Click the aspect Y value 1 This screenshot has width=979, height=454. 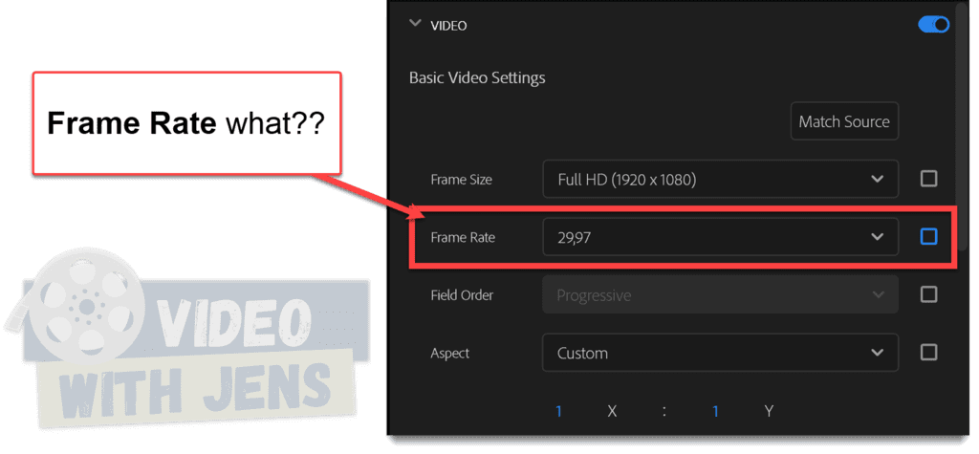tap(715, 411)
